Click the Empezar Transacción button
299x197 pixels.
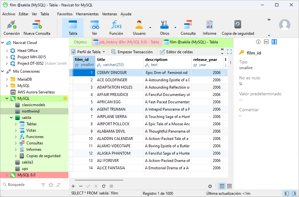132,52
